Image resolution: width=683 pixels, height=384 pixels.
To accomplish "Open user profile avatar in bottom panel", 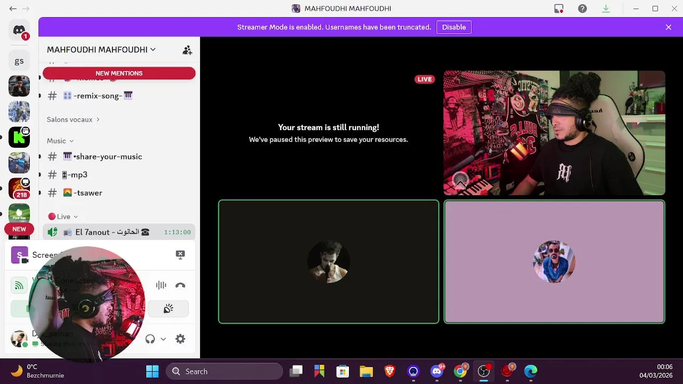I will click(19, 339).
